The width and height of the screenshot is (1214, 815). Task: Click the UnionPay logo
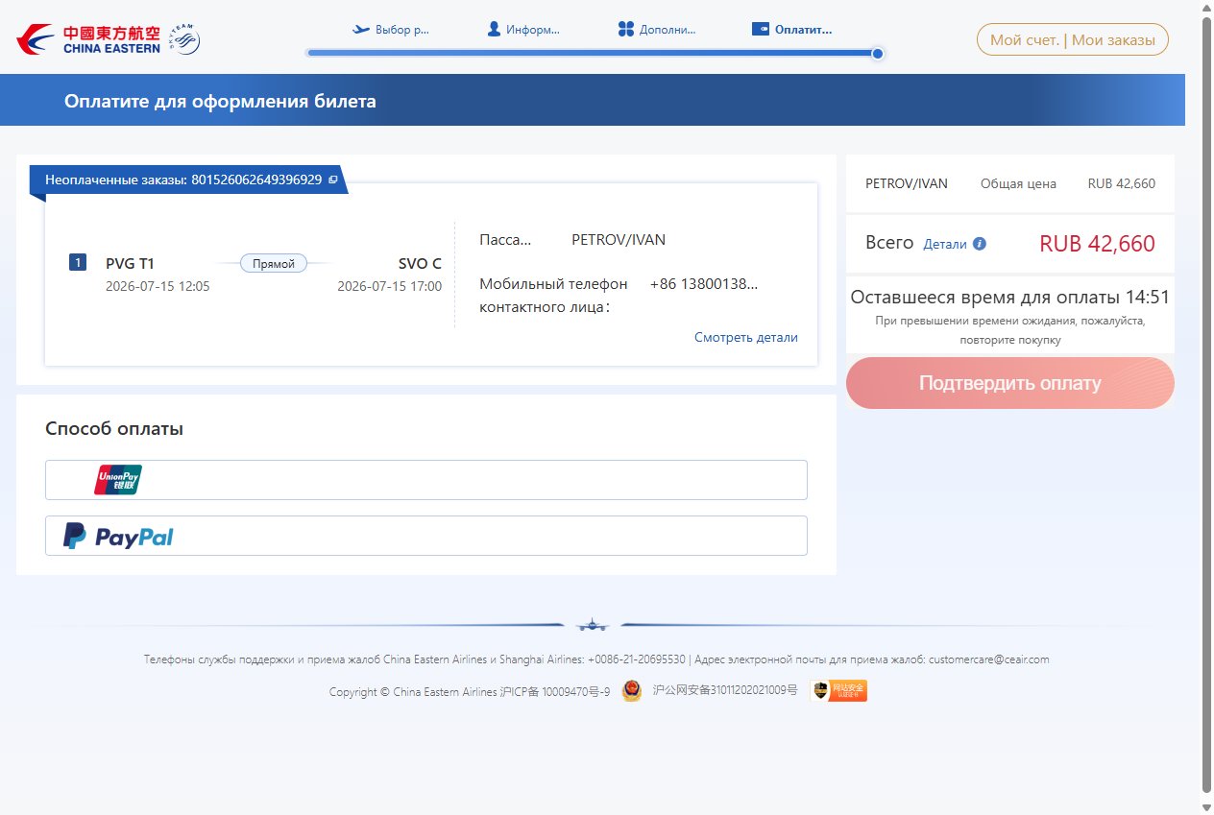[118, 479]
